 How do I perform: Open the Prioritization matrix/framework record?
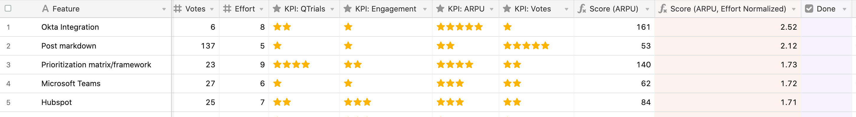(x=96, y=65)
